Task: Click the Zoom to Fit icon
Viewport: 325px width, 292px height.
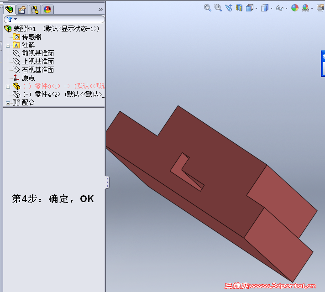Action: pyautogui.click(x=208, y=8)
